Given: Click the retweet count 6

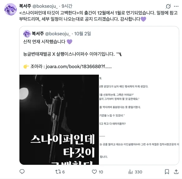Looking at the screenshot, I should [x=63, y=172].
